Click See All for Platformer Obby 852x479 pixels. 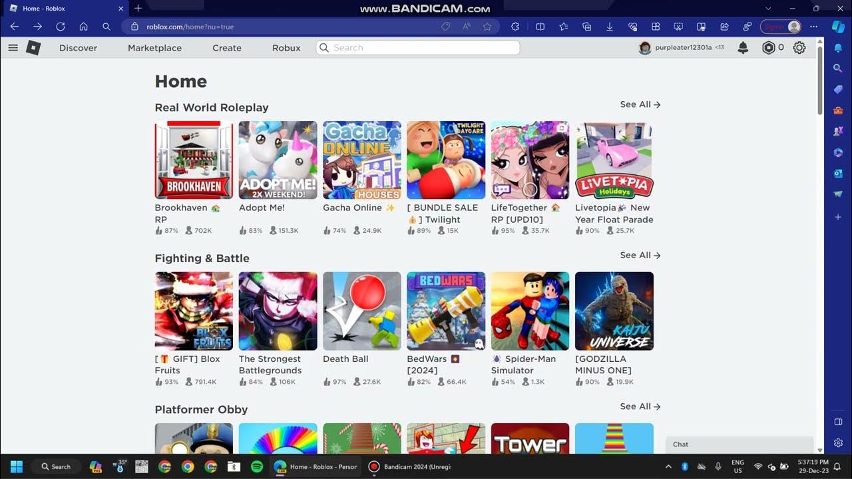click(640, 406)
